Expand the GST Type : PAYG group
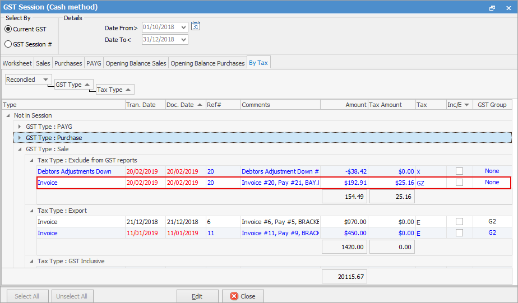The height and width of the screenshot is (303, 518). [x=20, y=127]
